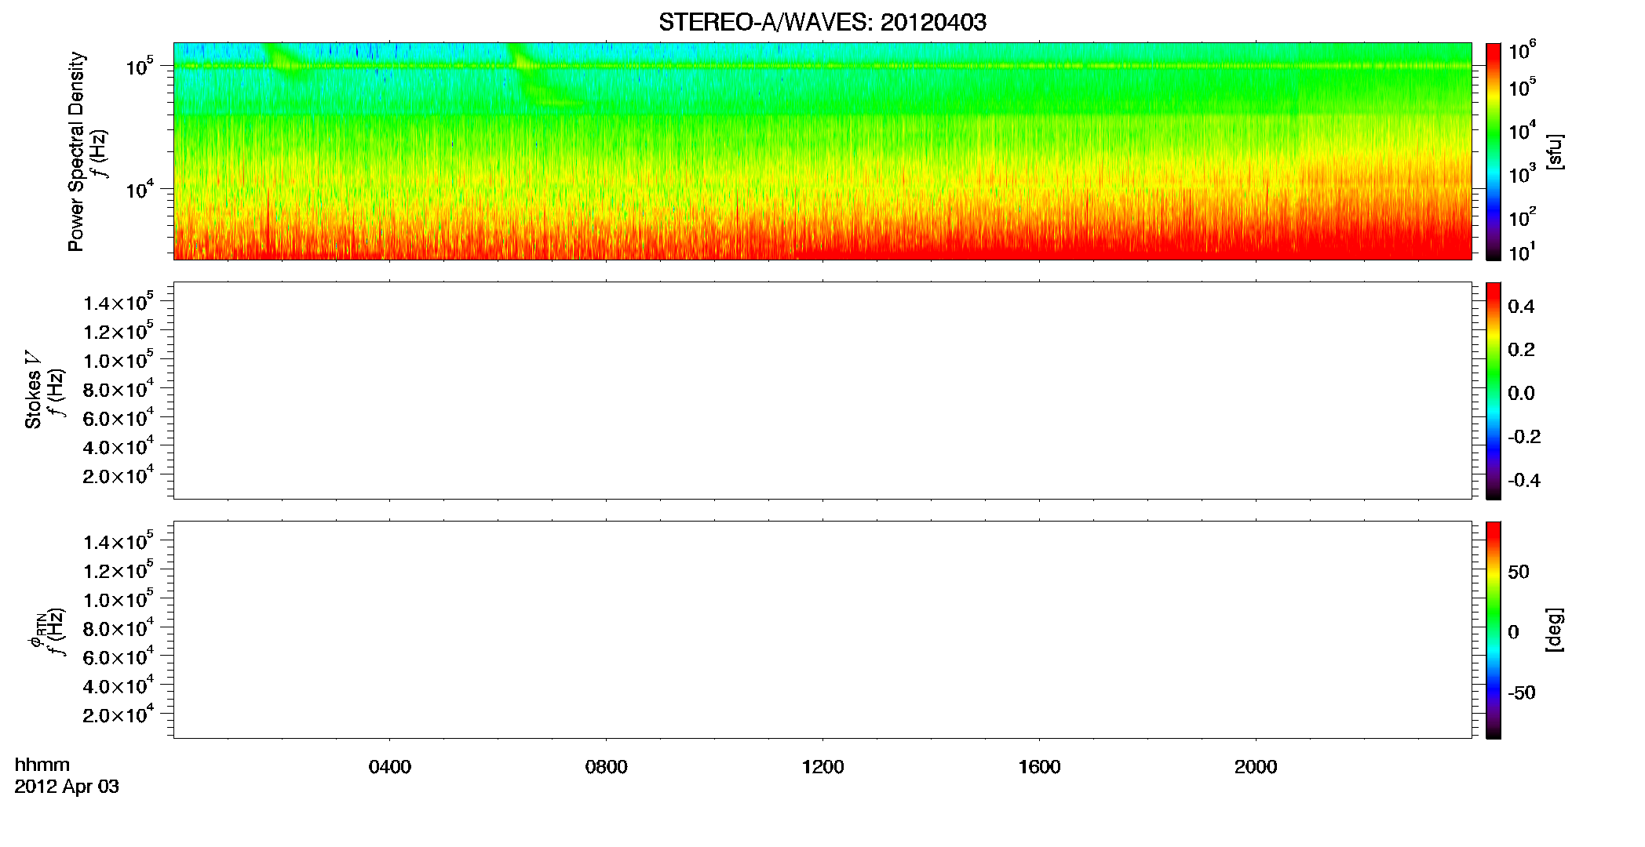This screenshot has width=1645, height=847.
Task: Click the 0800 time tick label
Action: click(607, 767)
